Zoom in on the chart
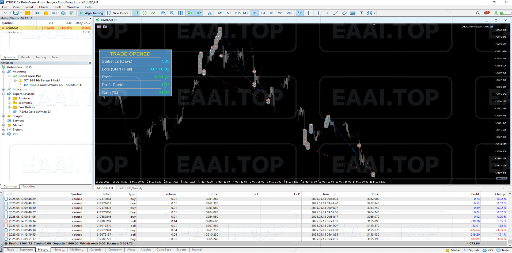The width and height of the screenshot is (512, 253). coord(163,13)
